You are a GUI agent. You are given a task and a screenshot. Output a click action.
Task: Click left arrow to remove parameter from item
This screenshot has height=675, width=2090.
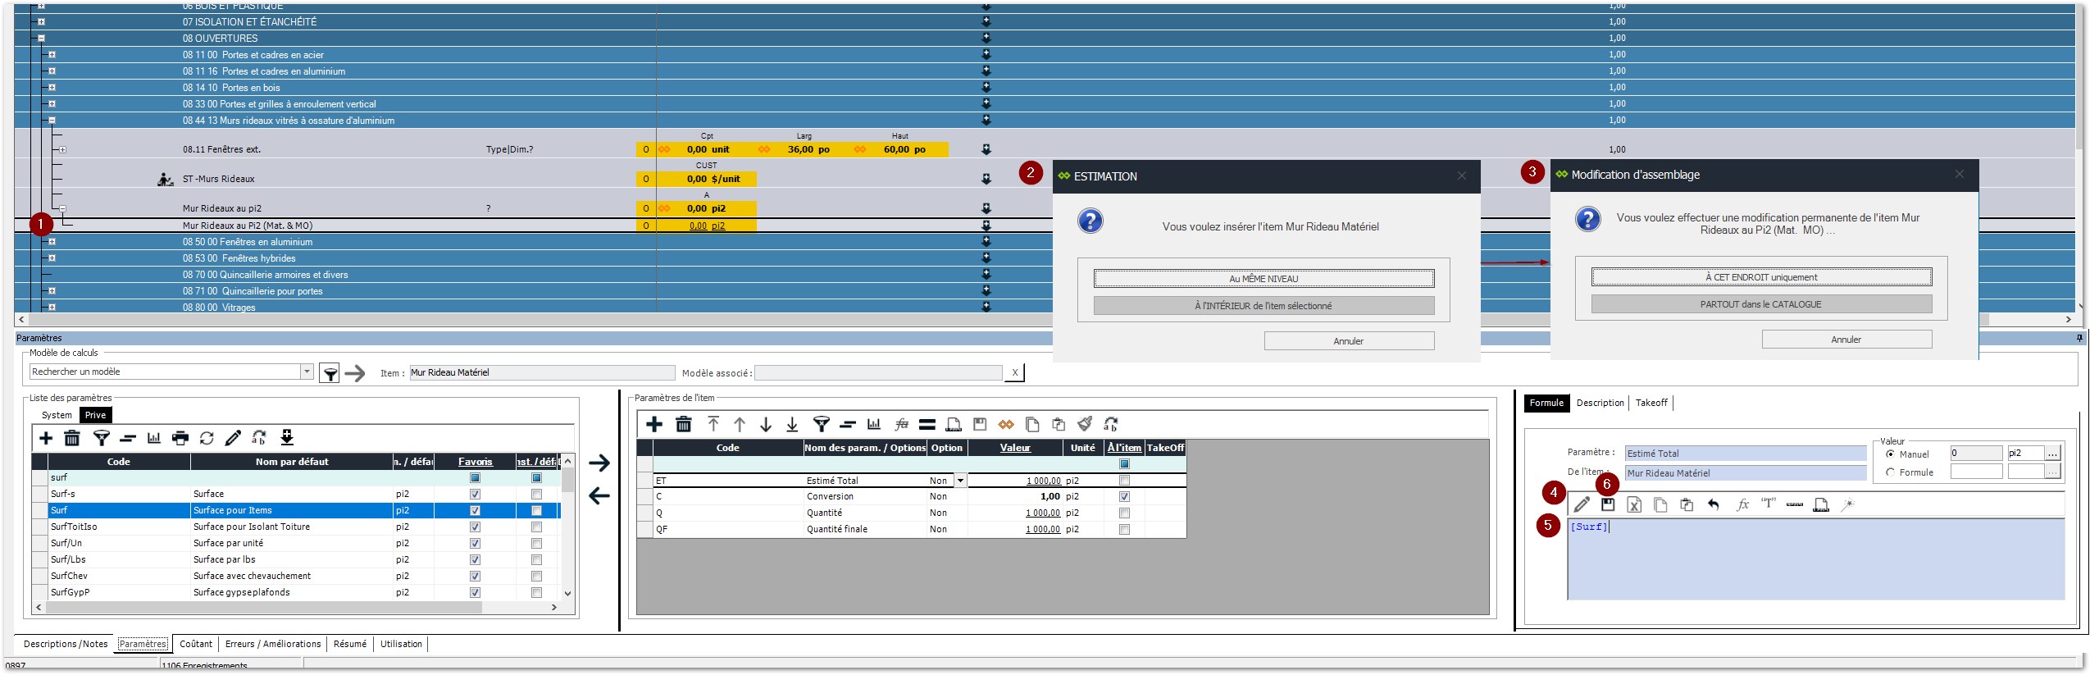(x=599, y=495)
